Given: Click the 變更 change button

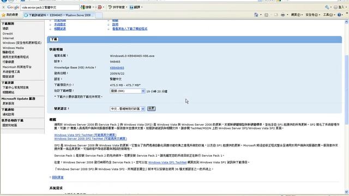Looking at the screenshot, I should click(x=152, y=108).
